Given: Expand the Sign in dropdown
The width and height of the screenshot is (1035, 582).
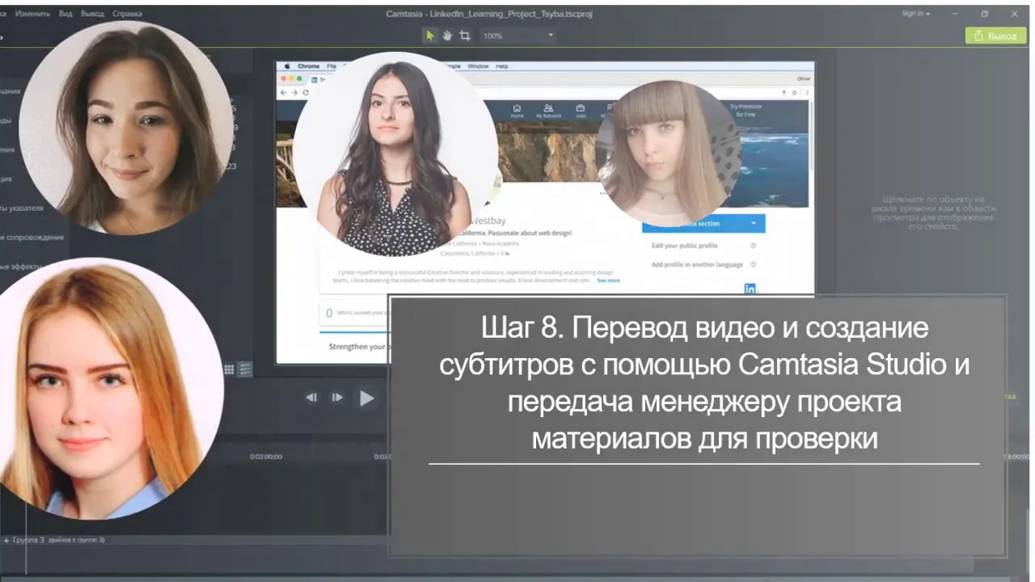Looking at the screenshot, I should click(x=915, y=14).
